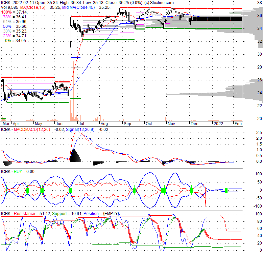
Task: Click the 'Feb' month label on time axis
Action: tap(238, 124)
